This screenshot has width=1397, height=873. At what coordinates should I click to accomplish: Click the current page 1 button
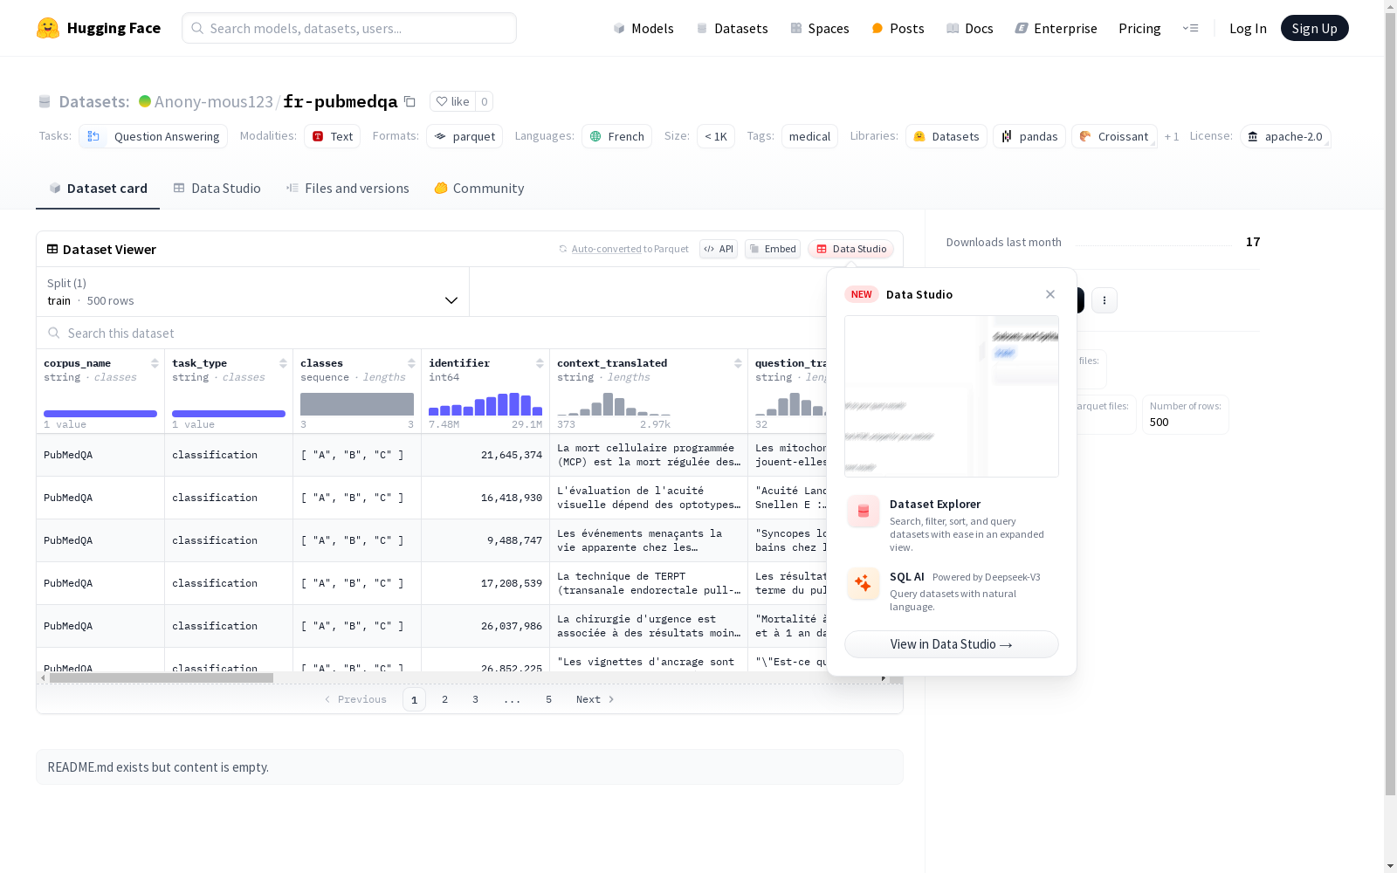pos(415,699)
